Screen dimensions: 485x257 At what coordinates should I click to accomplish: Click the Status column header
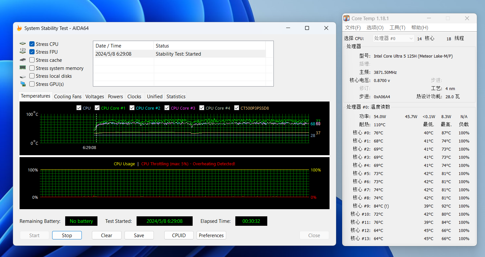click(x=210, y=46)
